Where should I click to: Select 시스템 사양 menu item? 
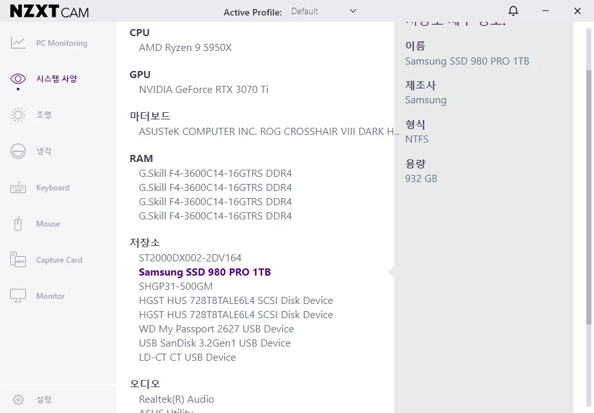(x=56, y=79)
